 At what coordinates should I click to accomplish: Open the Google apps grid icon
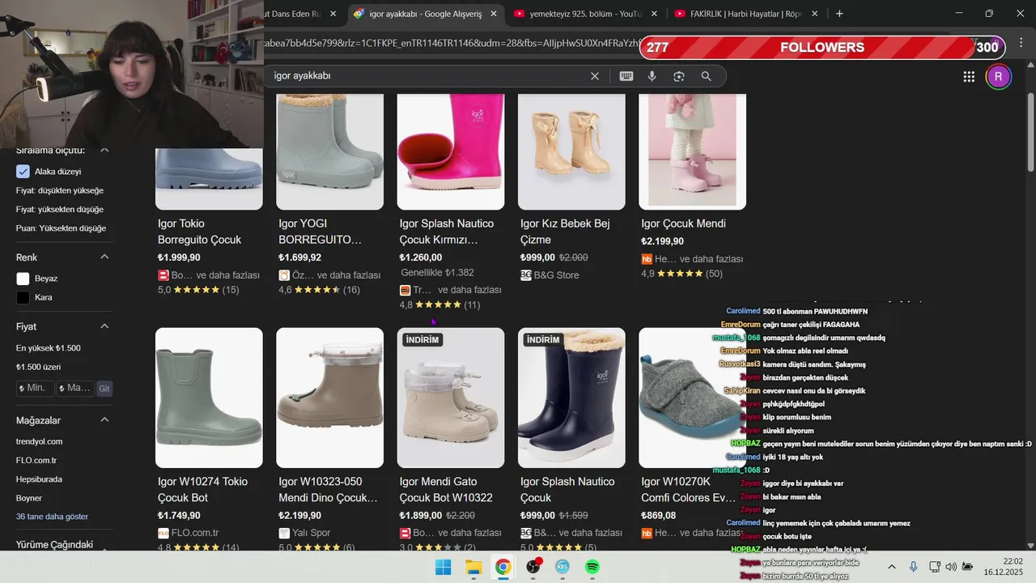[969, 77]
